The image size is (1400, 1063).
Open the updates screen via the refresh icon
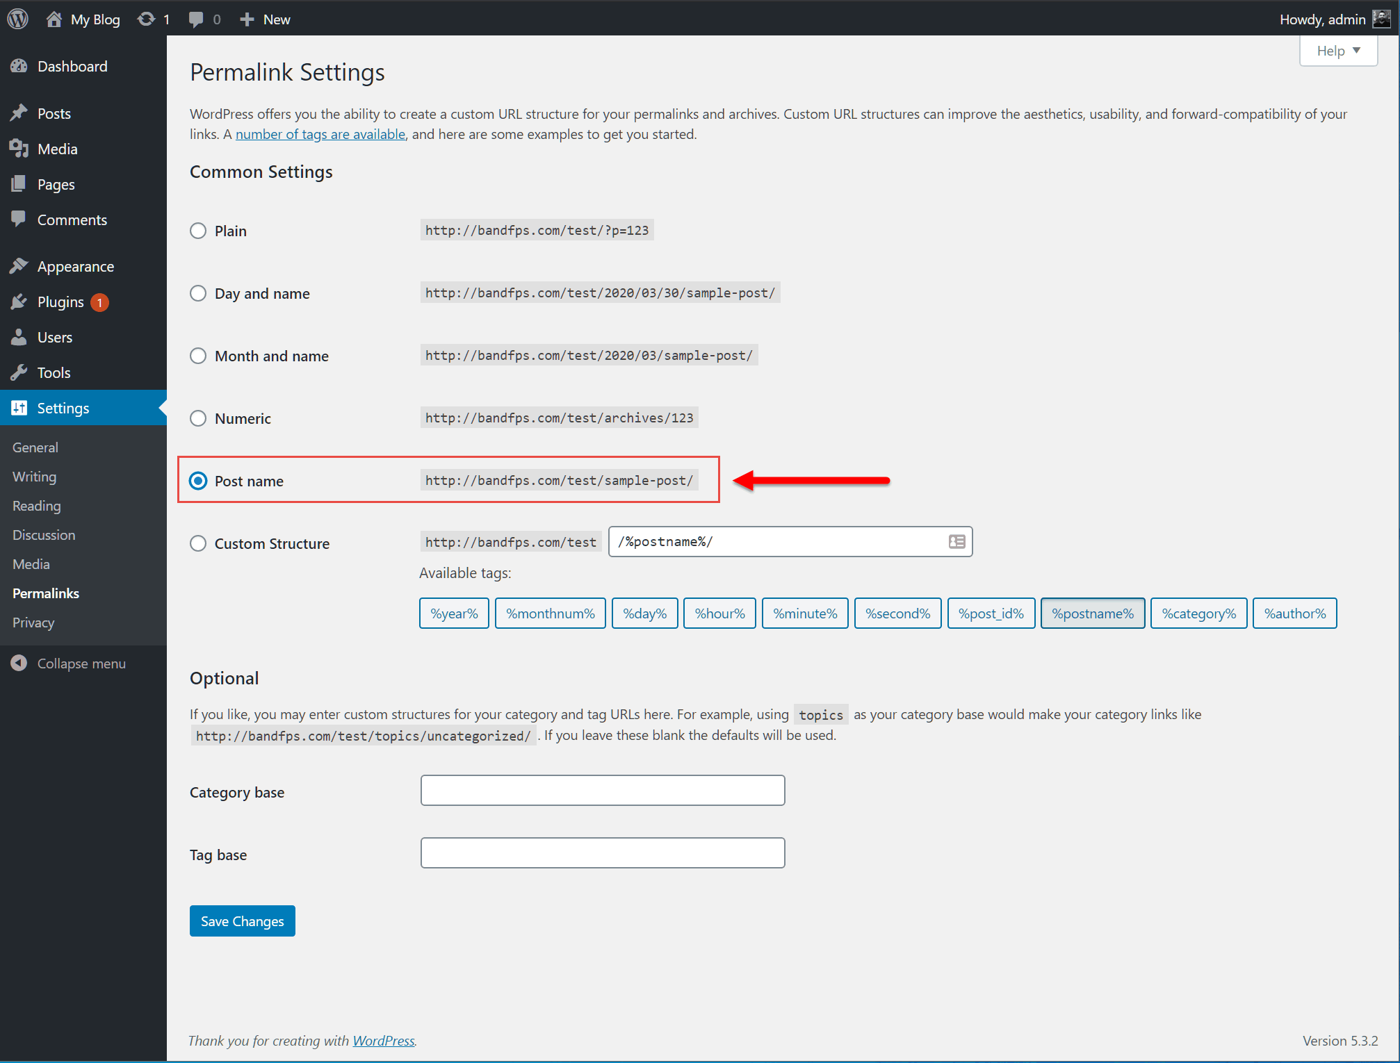click(x=146, y=18)
